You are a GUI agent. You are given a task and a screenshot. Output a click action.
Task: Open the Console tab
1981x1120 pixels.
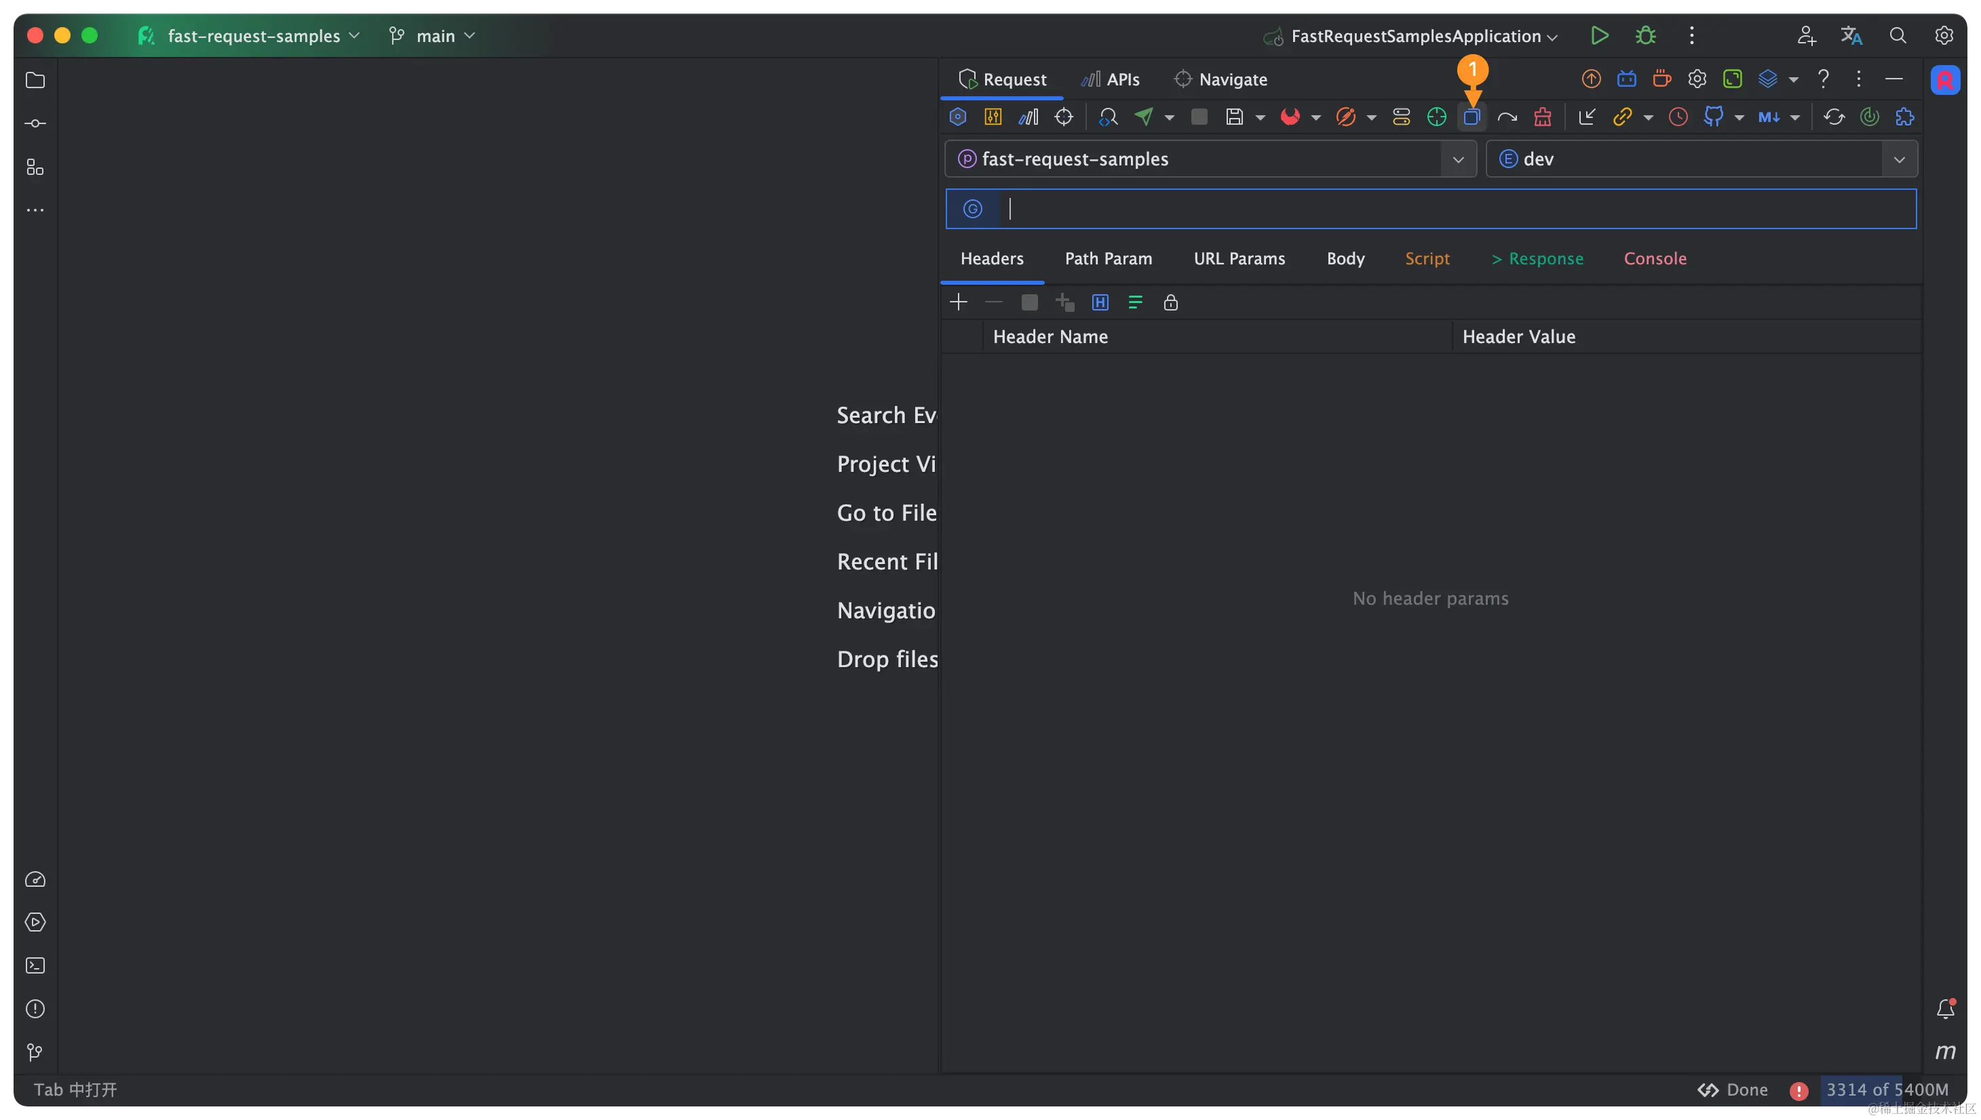[x=1655, y=258]
